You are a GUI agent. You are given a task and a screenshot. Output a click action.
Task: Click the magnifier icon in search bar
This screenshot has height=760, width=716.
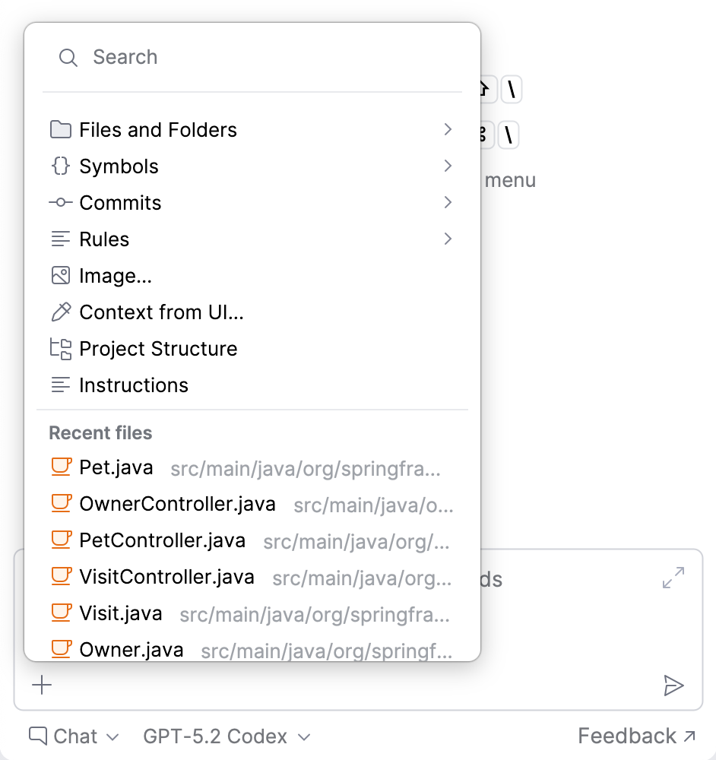point(68,57)
